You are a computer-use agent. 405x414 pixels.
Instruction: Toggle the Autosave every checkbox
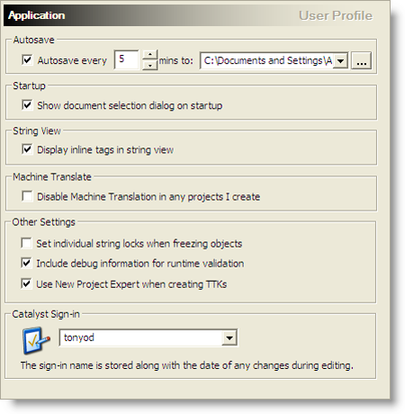coord(27,59)
